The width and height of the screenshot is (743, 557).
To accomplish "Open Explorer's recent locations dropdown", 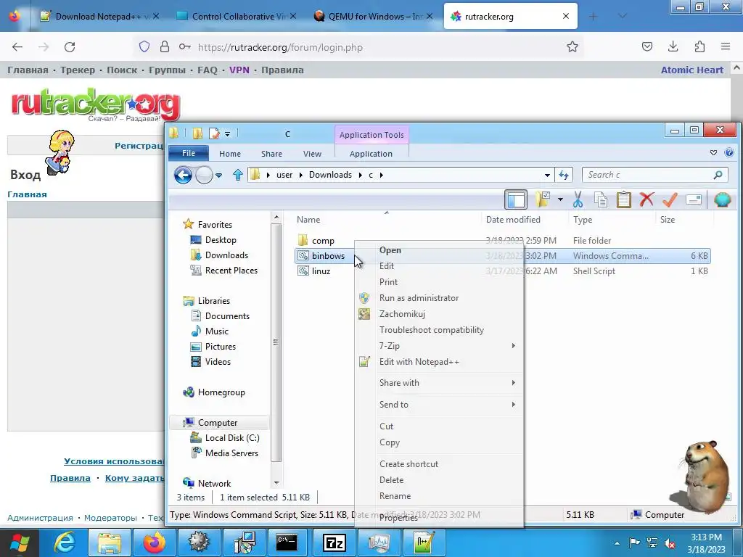I will click(x=218, y=176).
